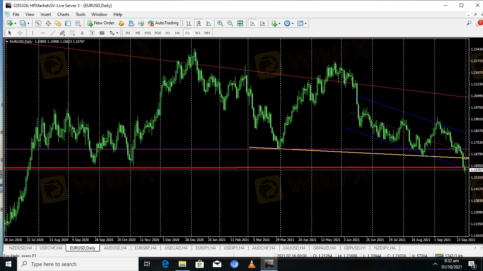Draw a horizontal line tool

coord(43,33)
